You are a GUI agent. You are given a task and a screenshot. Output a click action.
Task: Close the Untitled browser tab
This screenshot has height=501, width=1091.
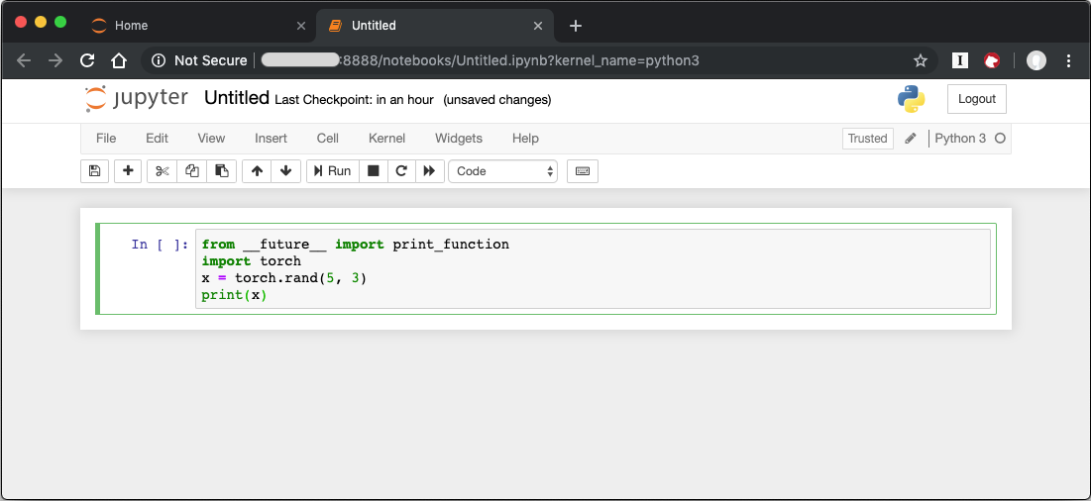click(537, 26)
